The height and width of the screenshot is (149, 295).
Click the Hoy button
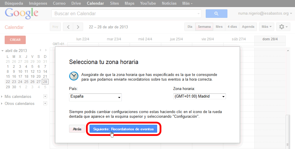tap(55, 27)
